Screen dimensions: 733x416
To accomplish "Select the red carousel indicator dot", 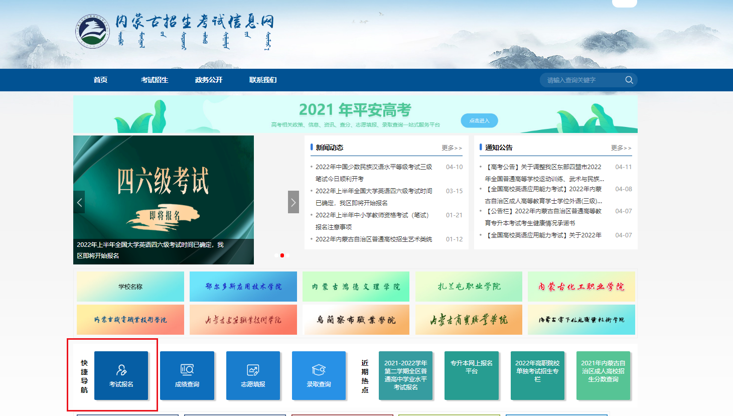I will (282, 255).
